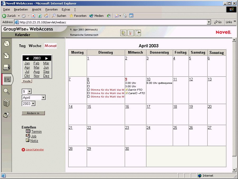Click the forward arrow toolbar button
Screen dimensions: 238x179
pyautogui.click(x=24, y=16)
